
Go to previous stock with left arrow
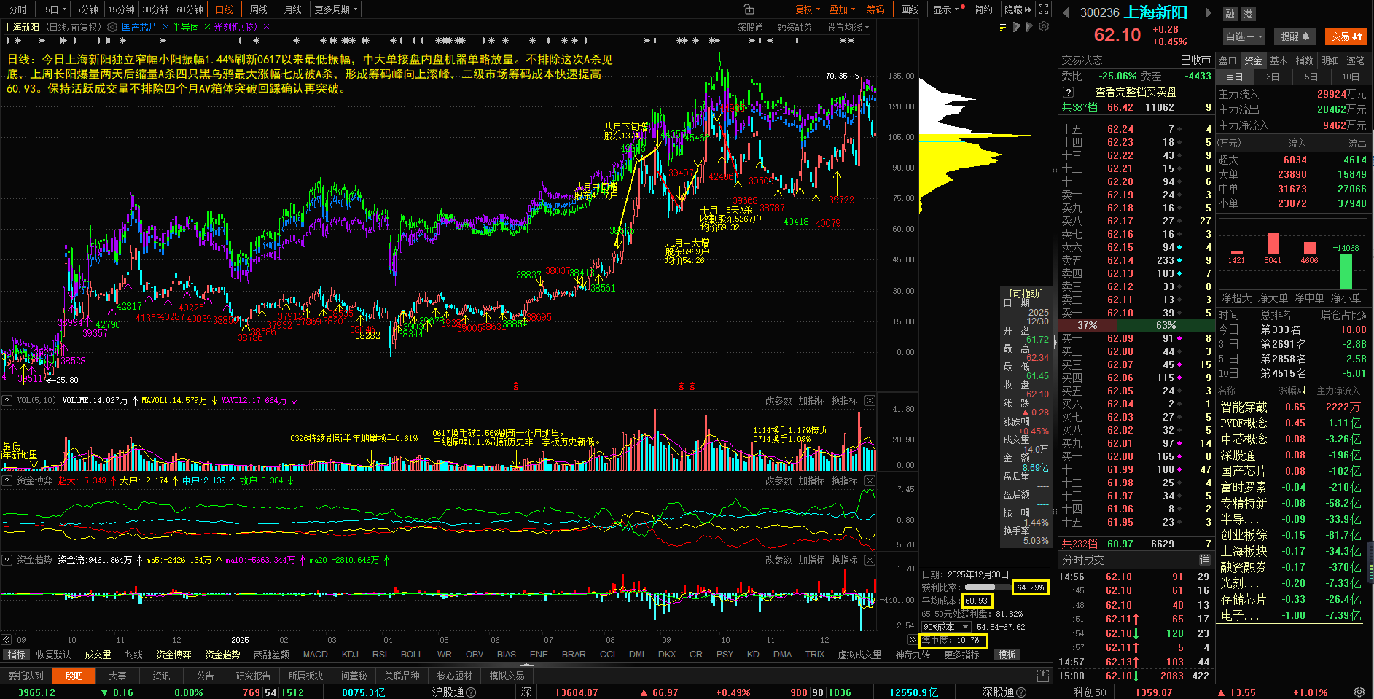pos(1066,12)
